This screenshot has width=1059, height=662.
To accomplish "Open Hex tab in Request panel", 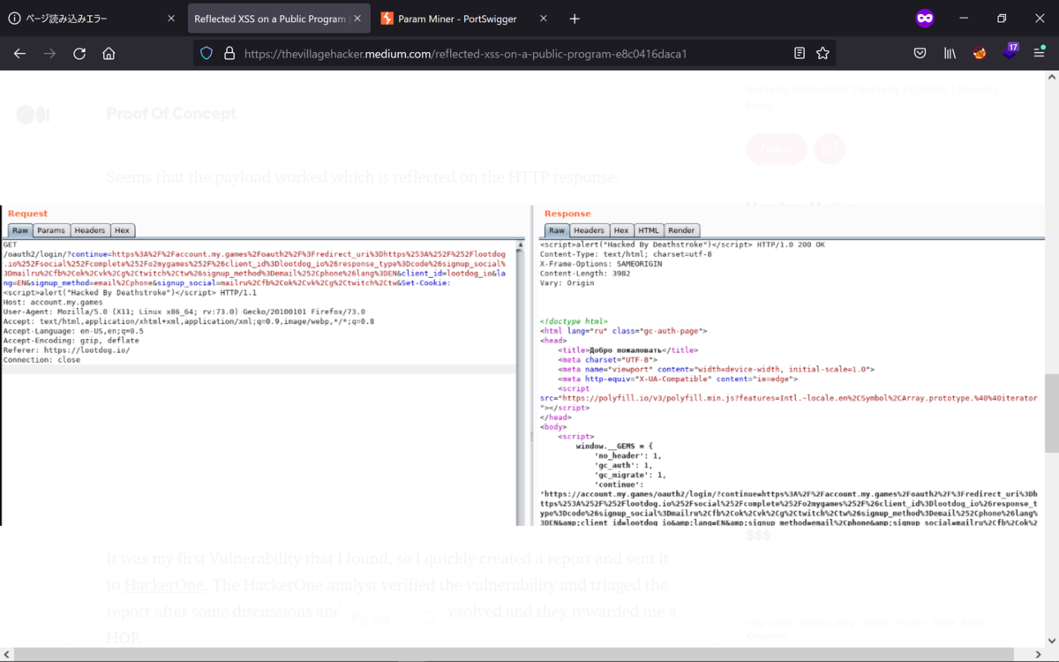I will pos(123,230).
